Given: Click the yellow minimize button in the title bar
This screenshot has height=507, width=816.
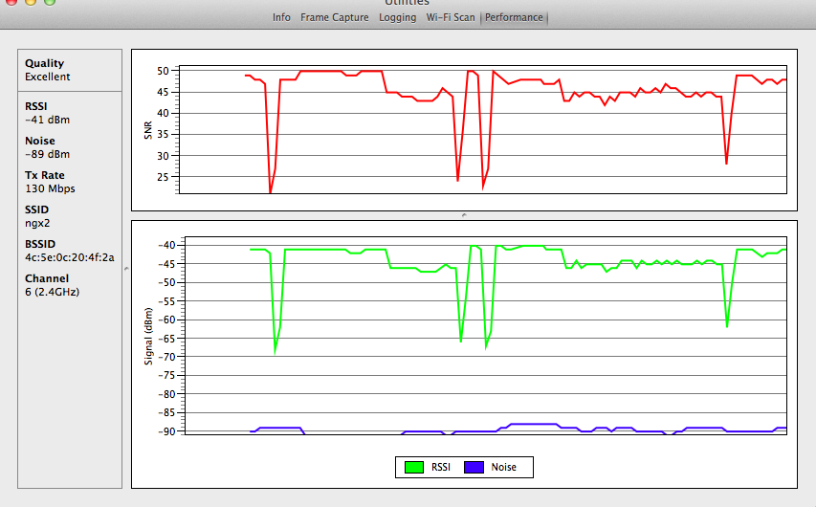Looking at the screenshot, I should (x=31, y=2).
